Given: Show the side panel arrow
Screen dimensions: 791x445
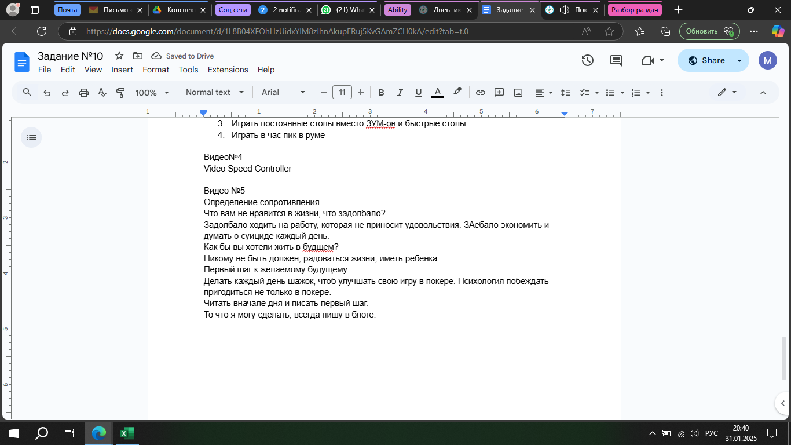Looking at the screenshot, I should 782,403.
